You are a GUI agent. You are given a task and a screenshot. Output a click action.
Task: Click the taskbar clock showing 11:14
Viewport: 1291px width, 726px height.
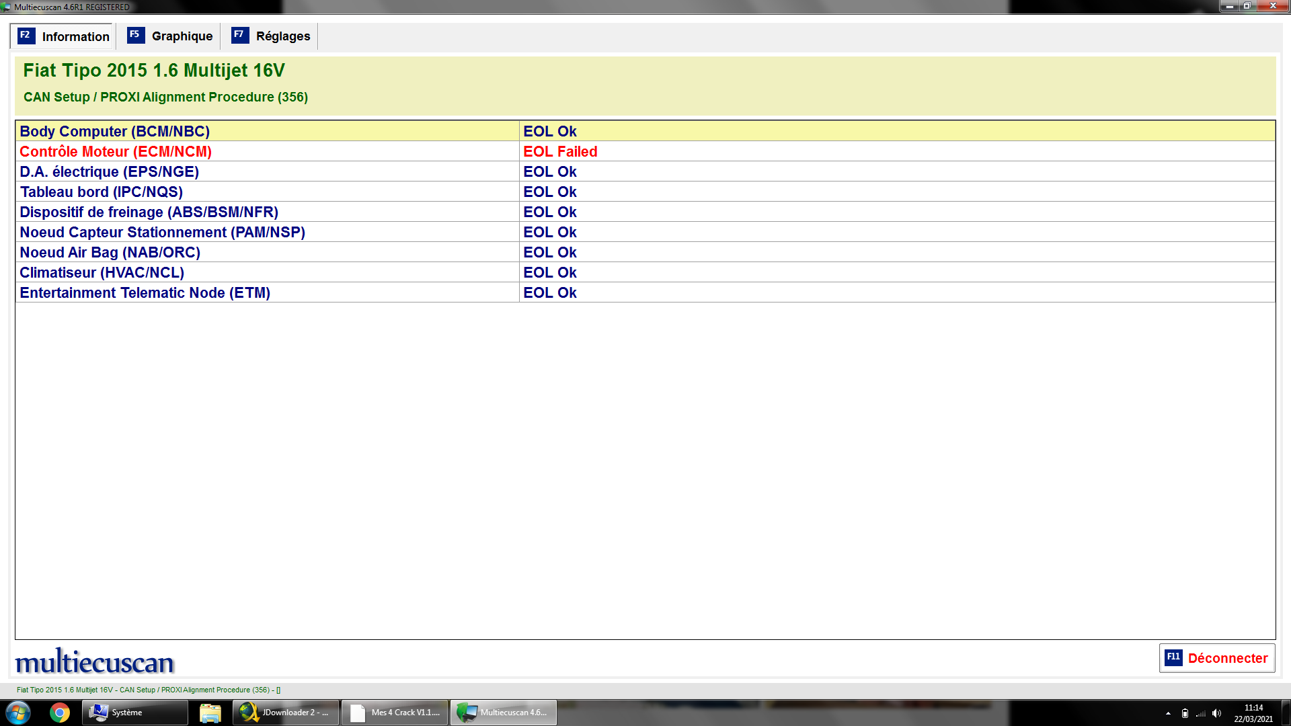[1253, 713]
